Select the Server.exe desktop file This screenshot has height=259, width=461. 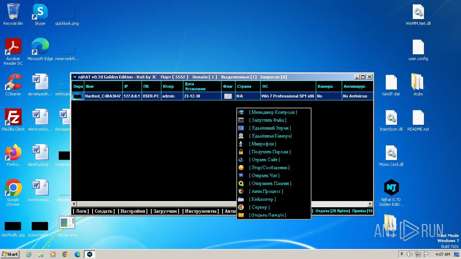coord(67,227)
